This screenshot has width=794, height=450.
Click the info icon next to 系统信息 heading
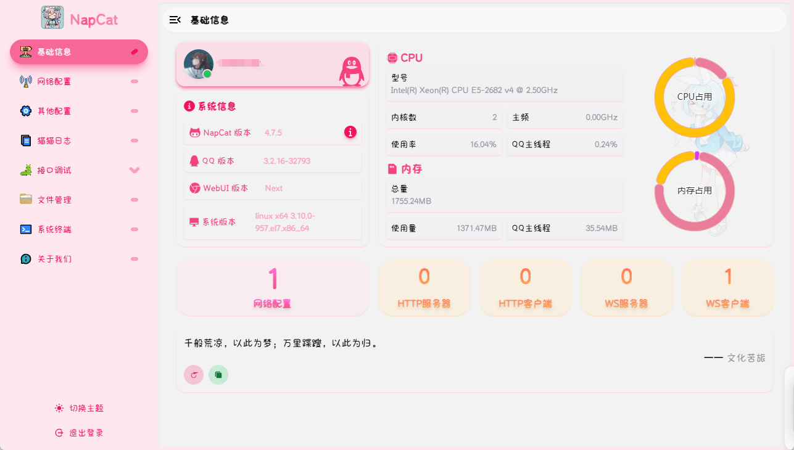click(x=189, y=106)
